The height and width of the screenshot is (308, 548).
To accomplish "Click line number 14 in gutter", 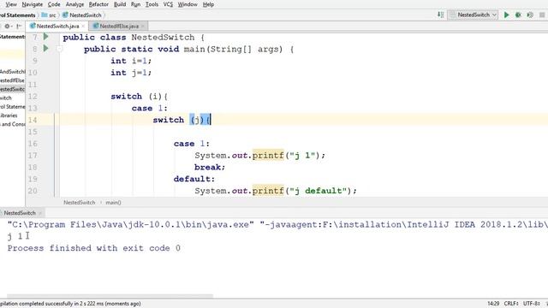I will tap(33, 120).
